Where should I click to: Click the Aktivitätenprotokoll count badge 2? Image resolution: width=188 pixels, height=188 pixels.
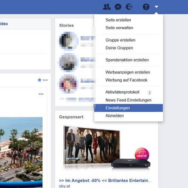click(x=149, y=93)
